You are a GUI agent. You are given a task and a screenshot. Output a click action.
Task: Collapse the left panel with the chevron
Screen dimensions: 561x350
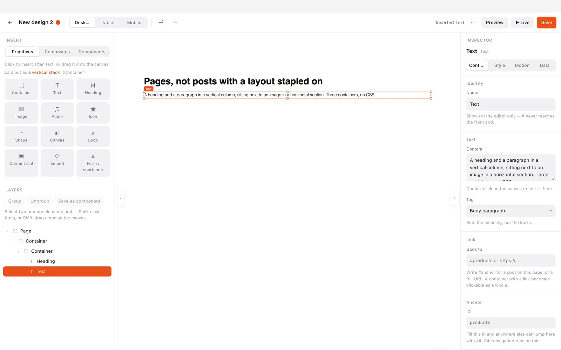121,198
